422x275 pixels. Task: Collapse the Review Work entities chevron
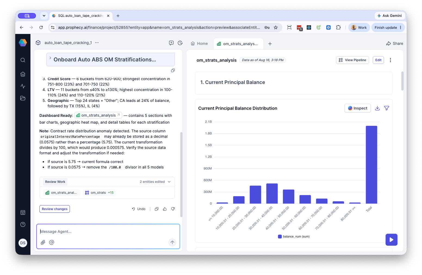(169, 182)
